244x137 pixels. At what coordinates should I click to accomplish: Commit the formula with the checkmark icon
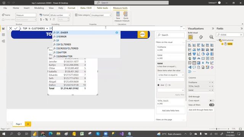click(16, 28)
